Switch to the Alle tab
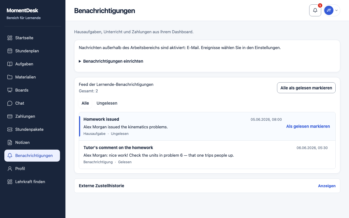Image resolution: width=349 pixels, height=218 pixels. pos(85,103)
